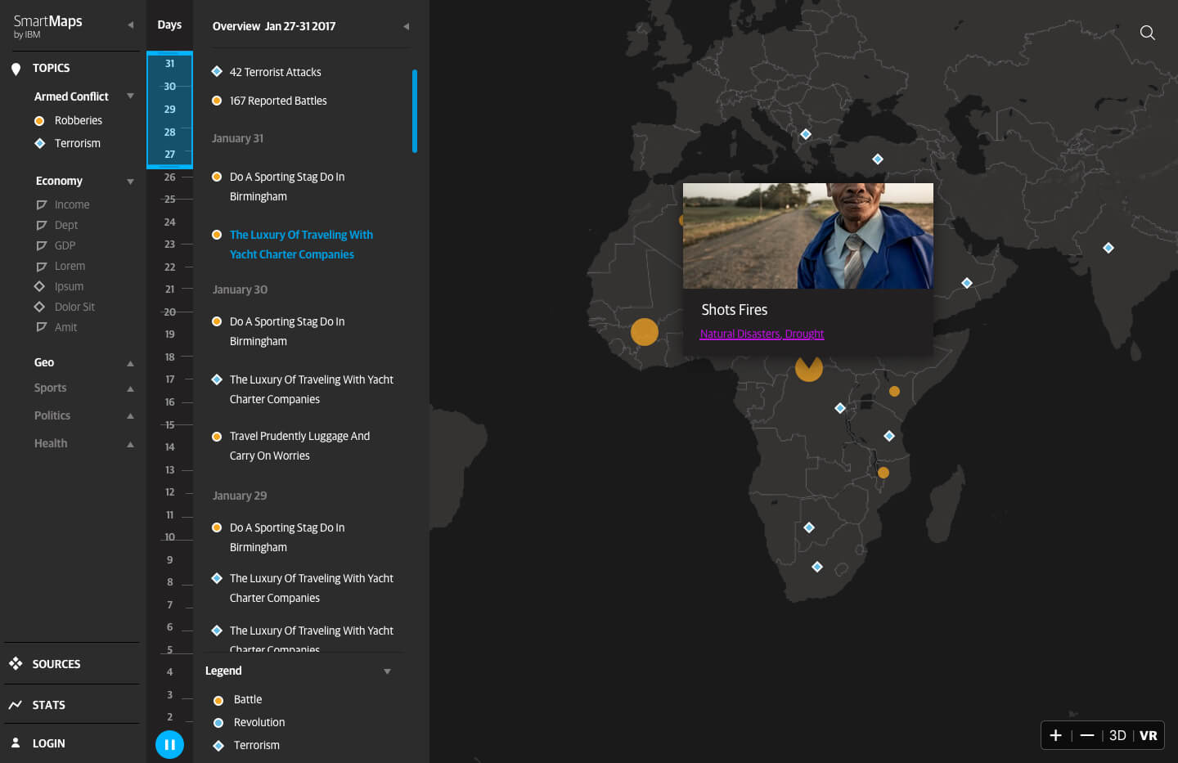The image size is (1178, 763).
Task: Zoom out using the minus icon
Action: 1087,735
